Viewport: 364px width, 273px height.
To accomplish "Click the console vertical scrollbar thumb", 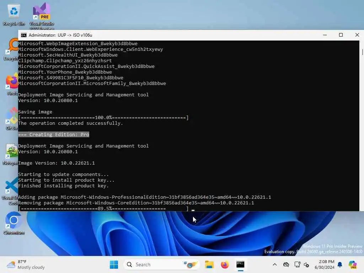I will [362, 52].
